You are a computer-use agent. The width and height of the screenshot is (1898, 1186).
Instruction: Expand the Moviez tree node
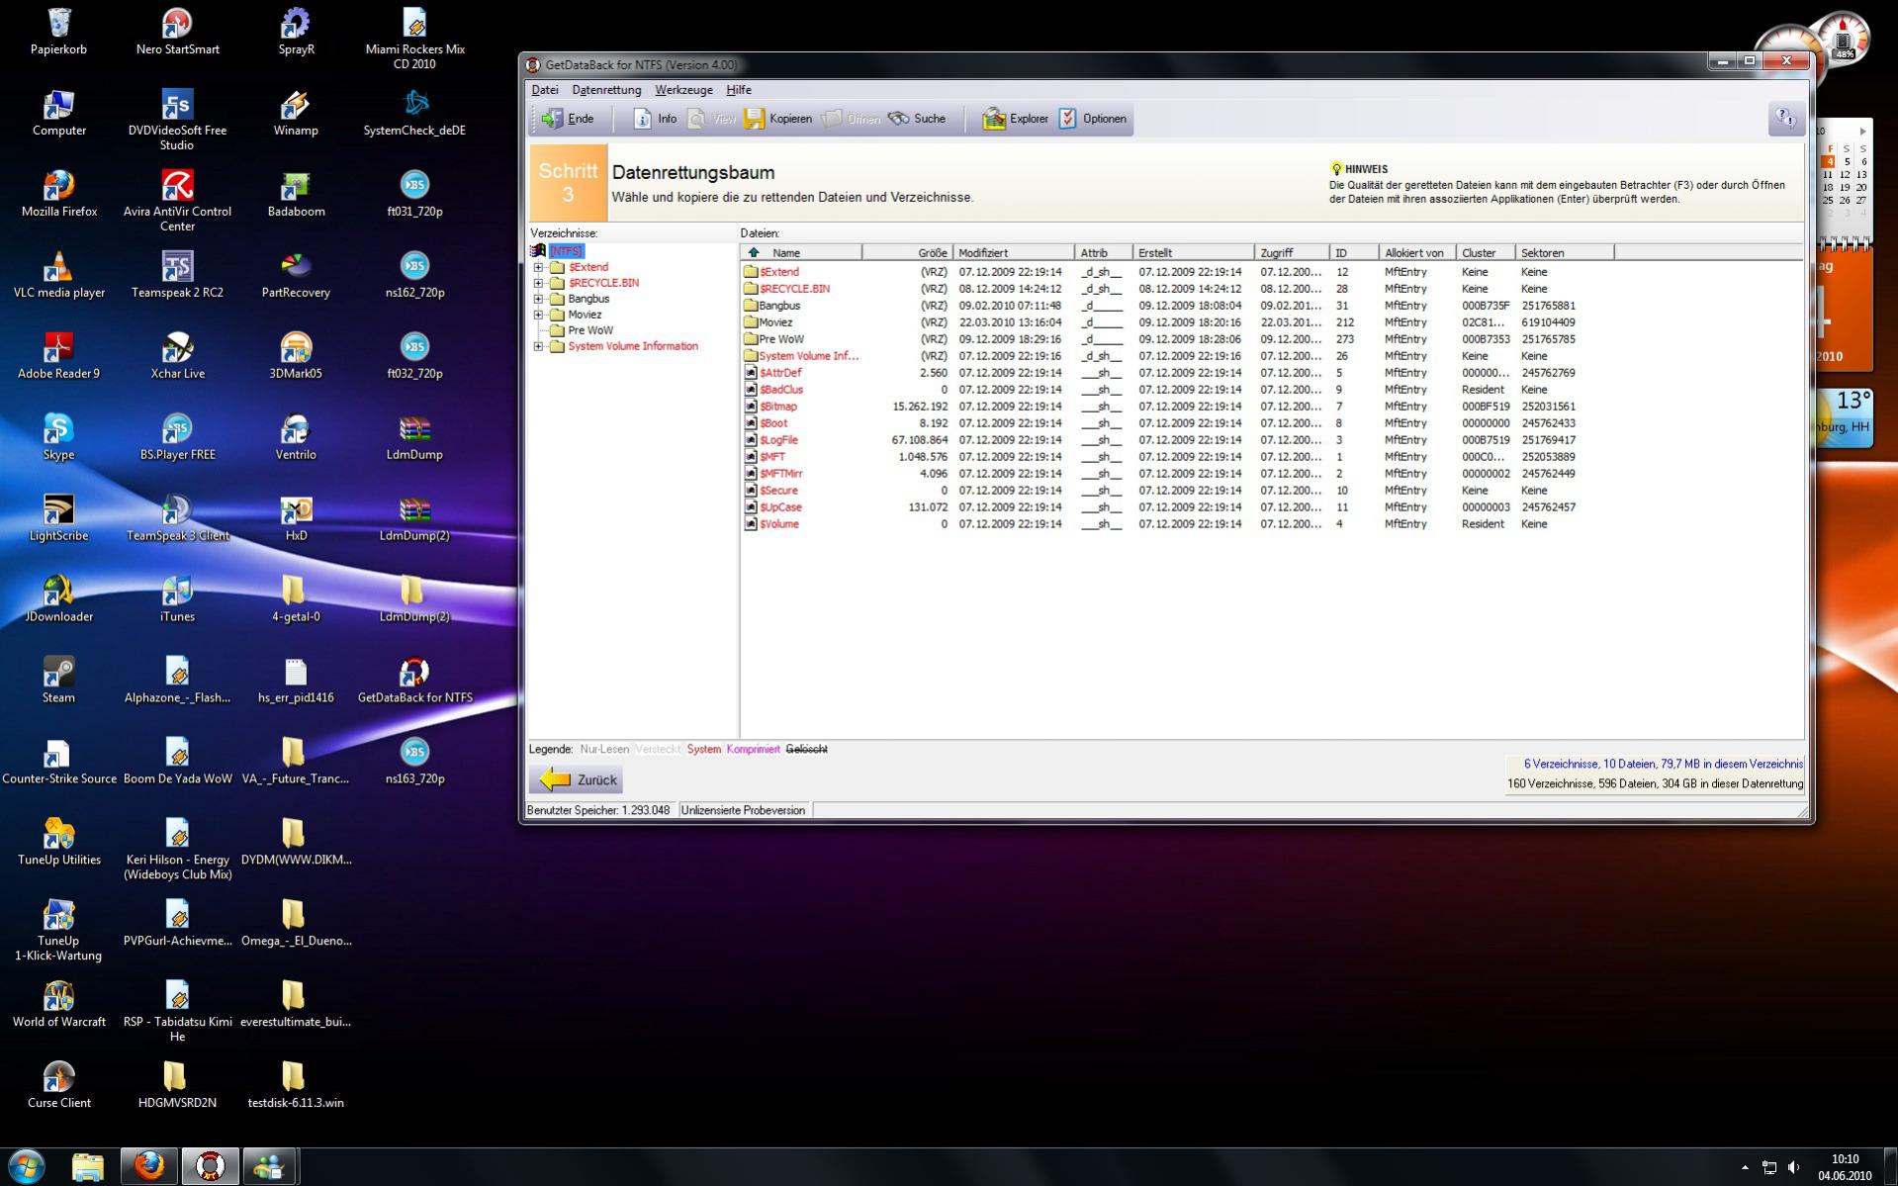click(x=539, y=315)
